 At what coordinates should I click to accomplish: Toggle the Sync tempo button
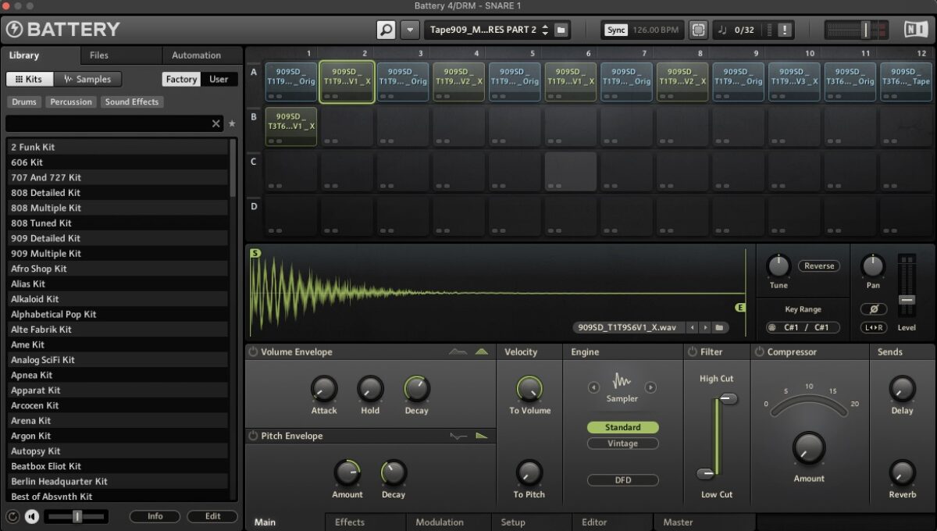[x=616, y=30]
